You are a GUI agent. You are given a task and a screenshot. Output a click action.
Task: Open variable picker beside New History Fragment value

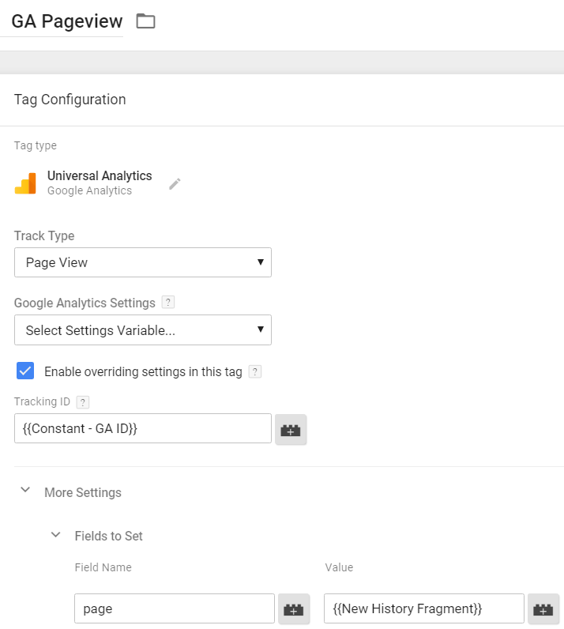pos(543,609)
